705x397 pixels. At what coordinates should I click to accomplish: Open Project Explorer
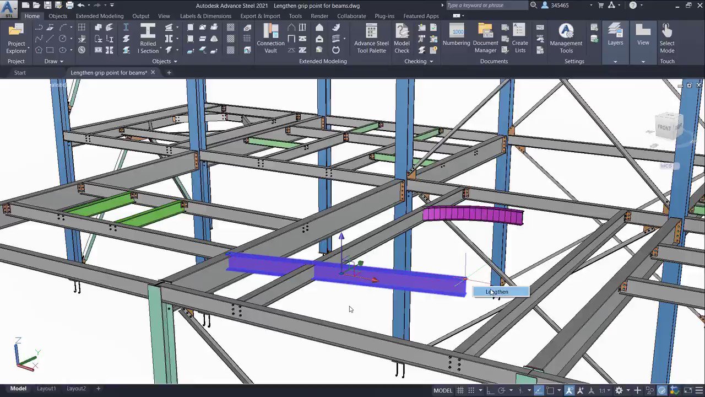(x=16, y=39)
